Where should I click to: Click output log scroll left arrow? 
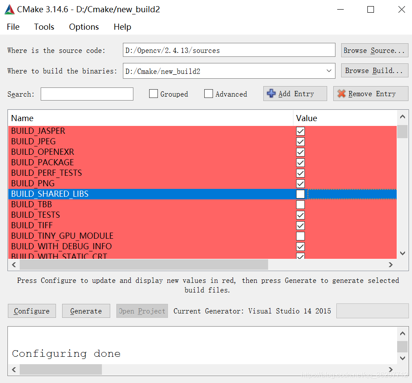pyautogui.click(x=14, y=369)
